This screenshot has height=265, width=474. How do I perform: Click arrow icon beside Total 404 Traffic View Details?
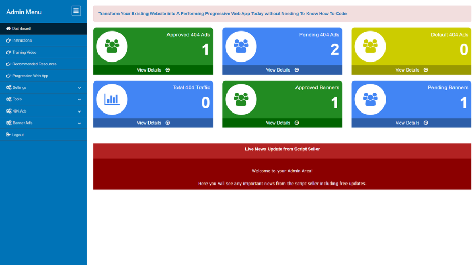(x=167, y=123)
